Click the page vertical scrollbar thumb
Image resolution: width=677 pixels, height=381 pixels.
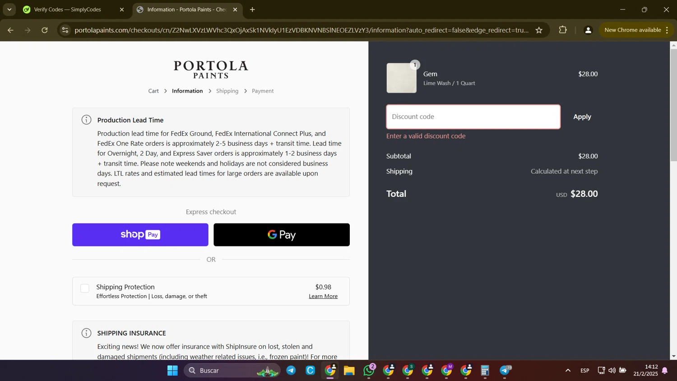click(673, 105)
